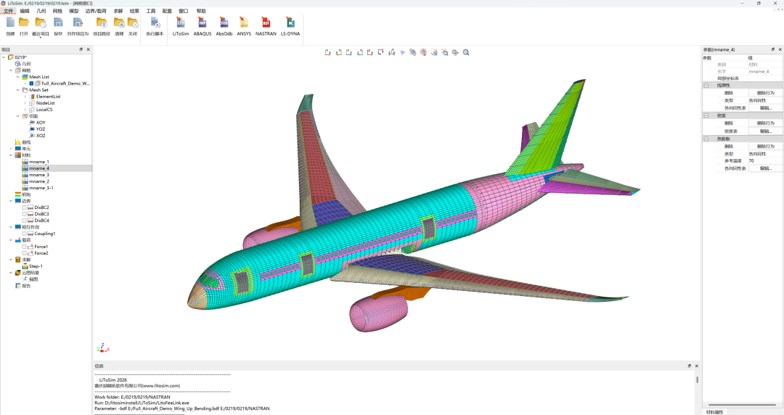This screenshot has height=415, width=784.
Task: Click the 项目路径 (project path) icon
Action: [102, 23]
